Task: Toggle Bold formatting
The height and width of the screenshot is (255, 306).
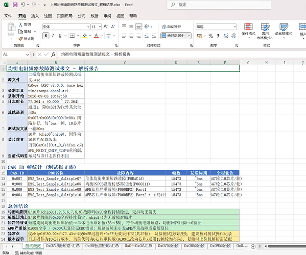Action: click(x=45, y=36)
